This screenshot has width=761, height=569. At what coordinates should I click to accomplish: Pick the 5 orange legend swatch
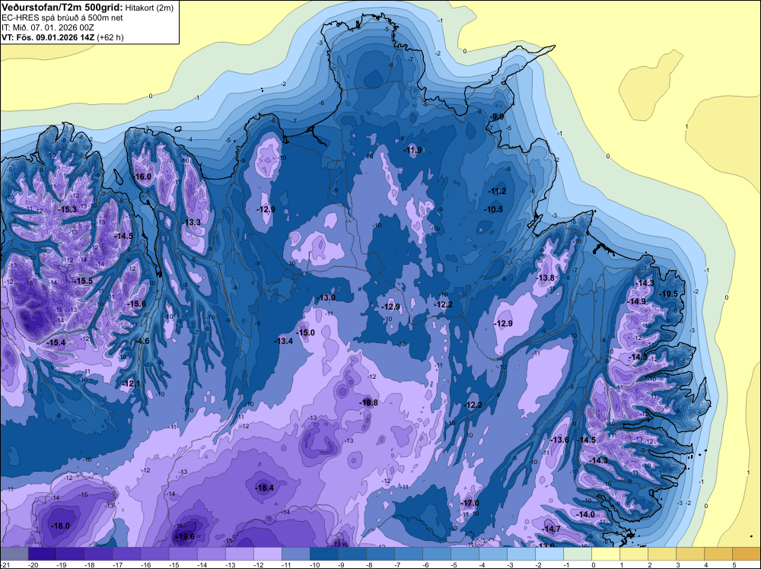click(x=746, y=554)
